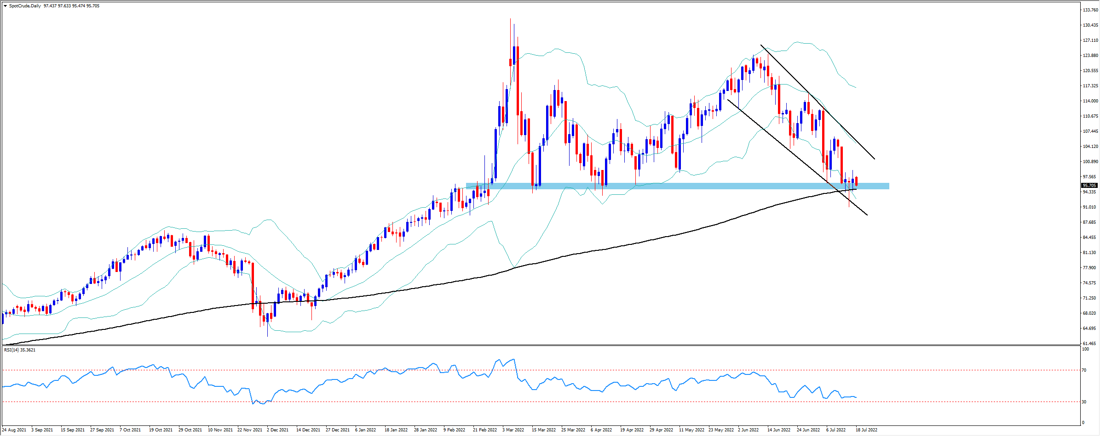Click the RSI scale value 100

(1085, 349)
